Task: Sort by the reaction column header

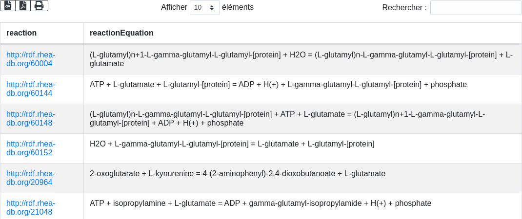Action: (x=21, y=33)
